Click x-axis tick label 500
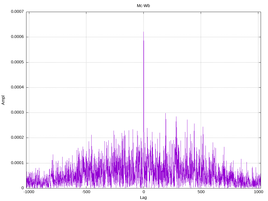268x201 pixels. [201, 192]
